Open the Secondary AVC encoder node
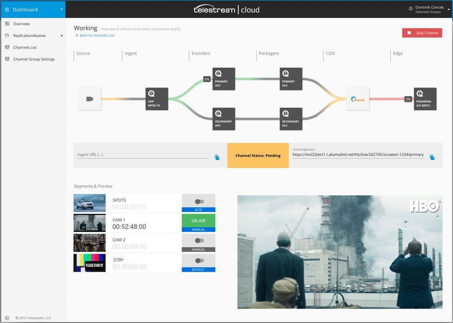The image size is (453, 323). click(x=224, y=119)
